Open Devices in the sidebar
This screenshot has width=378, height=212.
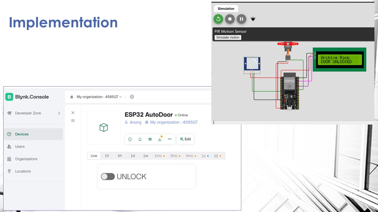[x=33, y=134]
